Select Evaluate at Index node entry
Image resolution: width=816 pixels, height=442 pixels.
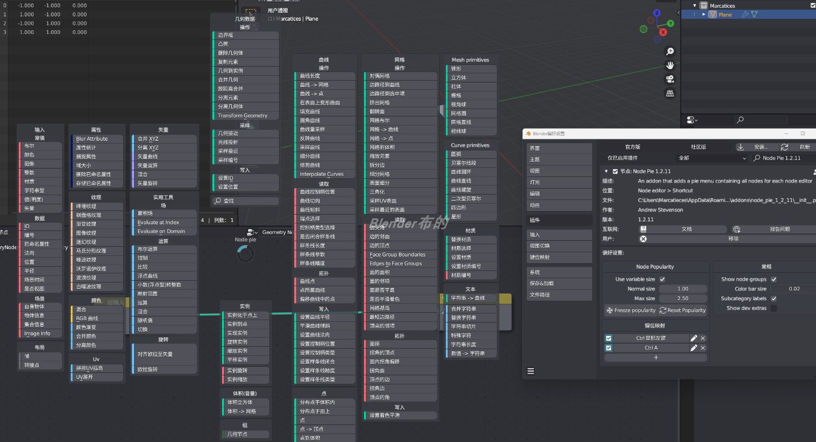[164, 223]
